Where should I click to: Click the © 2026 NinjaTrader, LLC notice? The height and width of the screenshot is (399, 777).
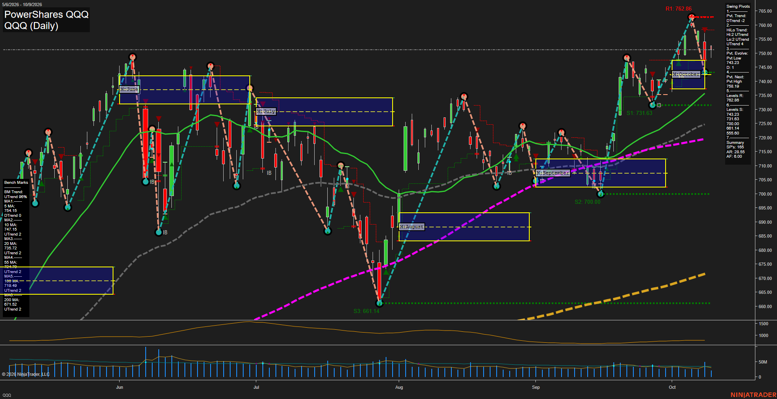[x=26, y=374]
